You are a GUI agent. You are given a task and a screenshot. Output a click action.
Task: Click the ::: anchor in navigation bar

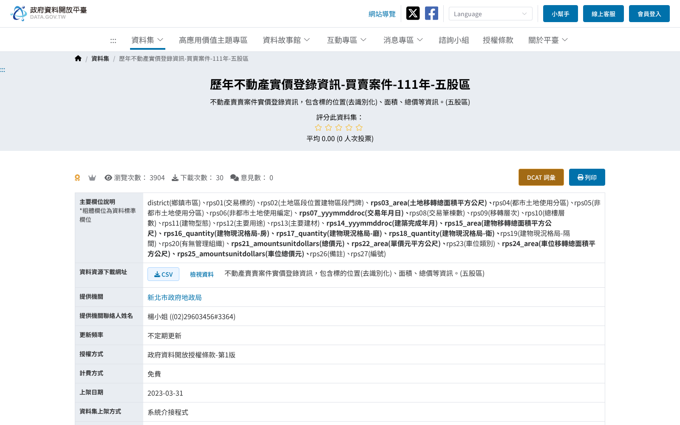[x=113, y=40]
